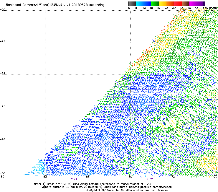Click the gray 0-5 knots legend swatch
Image resolution: width=218 pixels, height=192 pixels.
(132, 4)
